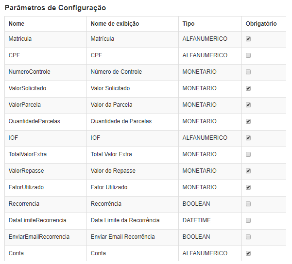Select the Nome de exibição column header
The height and width of the screenshot is (264, 292).
(x=115, y=24)
